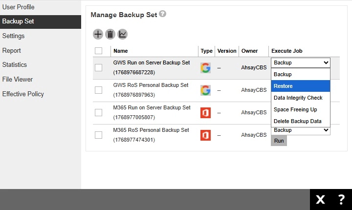This screenshot has height=210, width=352.
Task: Open File Viewer from the sidebar
Action: (x=18, y=79)
